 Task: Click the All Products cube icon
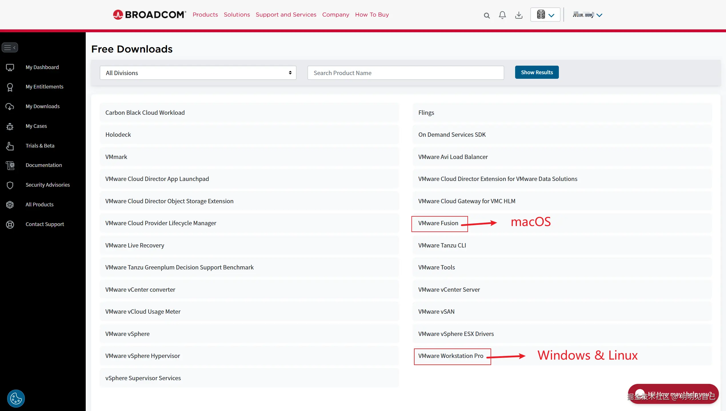[x=10, y=205]
